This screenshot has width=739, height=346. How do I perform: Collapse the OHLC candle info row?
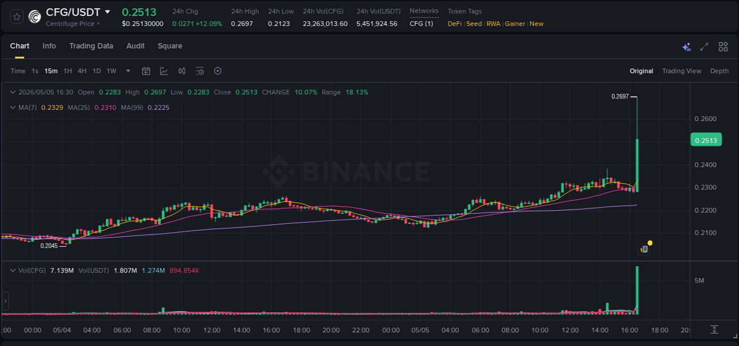(12, 92)
